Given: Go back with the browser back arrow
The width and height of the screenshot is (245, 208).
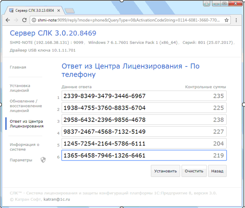Looking at the screenshot, I should tap(8, 20).
